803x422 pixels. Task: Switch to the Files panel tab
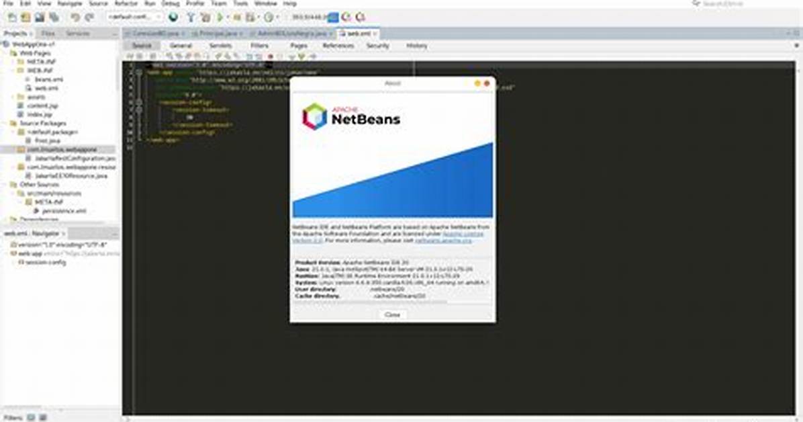click(48, 34)
